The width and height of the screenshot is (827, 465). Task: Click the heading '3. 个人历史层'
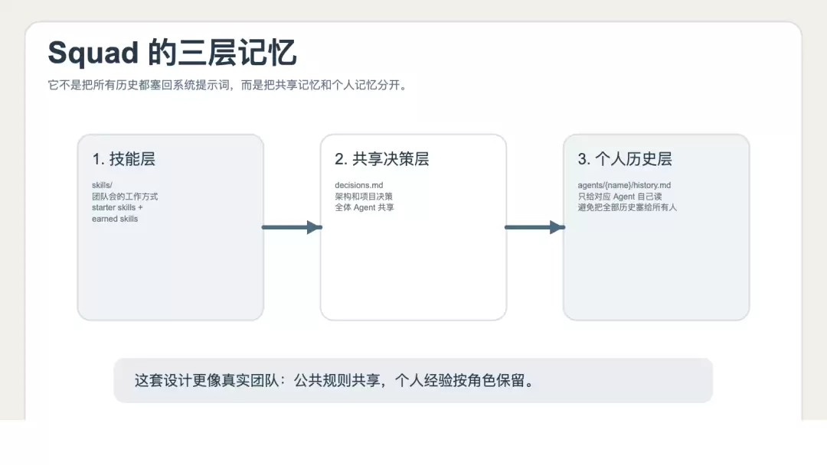pyautogui.click(x=625, y=159)
